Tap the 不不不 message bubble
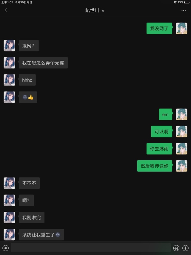 pos(29,183)
